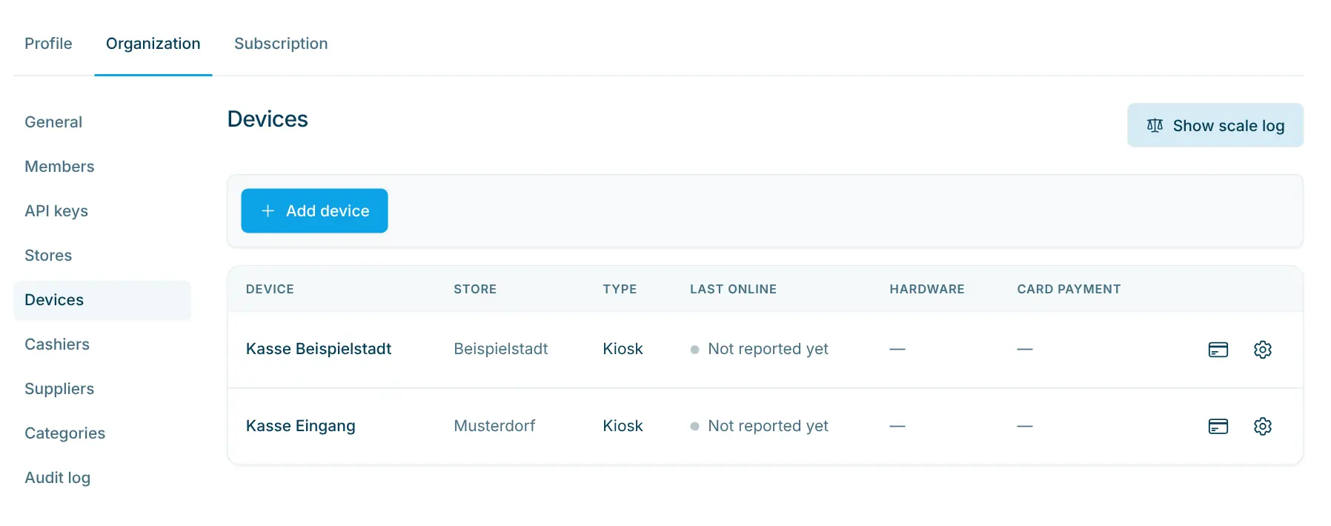Open card payment settings for Kasse Eingang
Viewport: 1331px width, 526px height.
coord(1218,427)
